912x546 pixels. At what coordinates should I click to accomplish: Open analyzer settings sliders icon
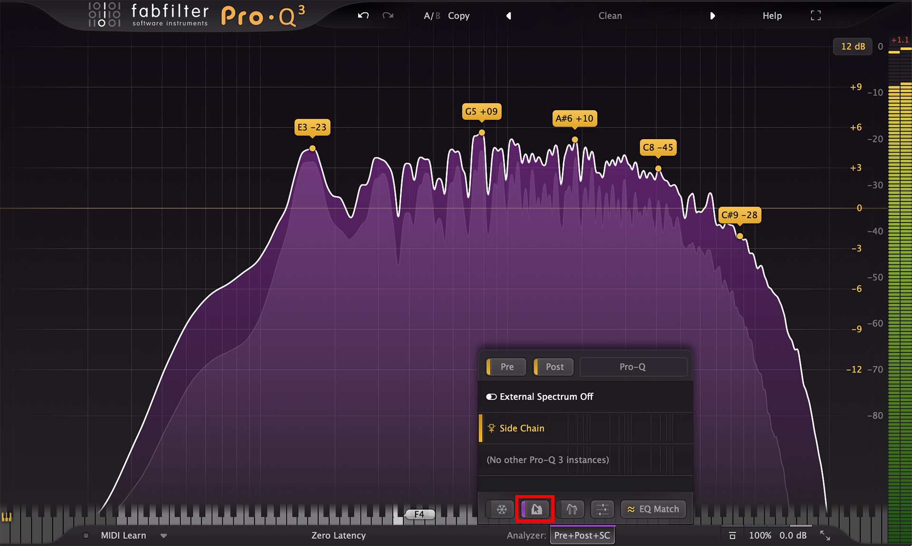[x=602, y=509]
